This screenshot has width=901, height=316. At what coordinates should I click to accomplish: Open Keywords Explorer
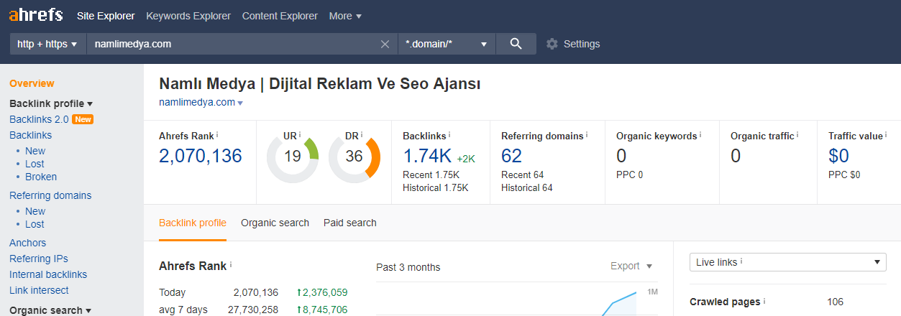pyautogui.click(x=188, y=15)
